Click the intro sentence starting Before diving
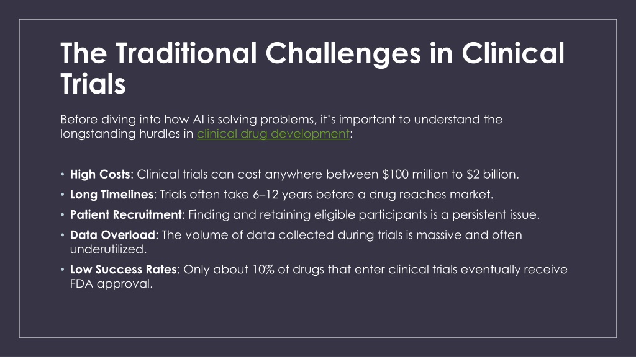Screen dimensions: 636x357 [x=281, y=126]
